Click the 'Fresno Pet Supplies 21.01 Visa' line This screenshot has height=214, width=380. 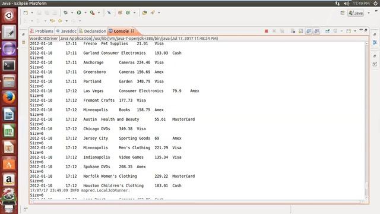coord(97,43)
